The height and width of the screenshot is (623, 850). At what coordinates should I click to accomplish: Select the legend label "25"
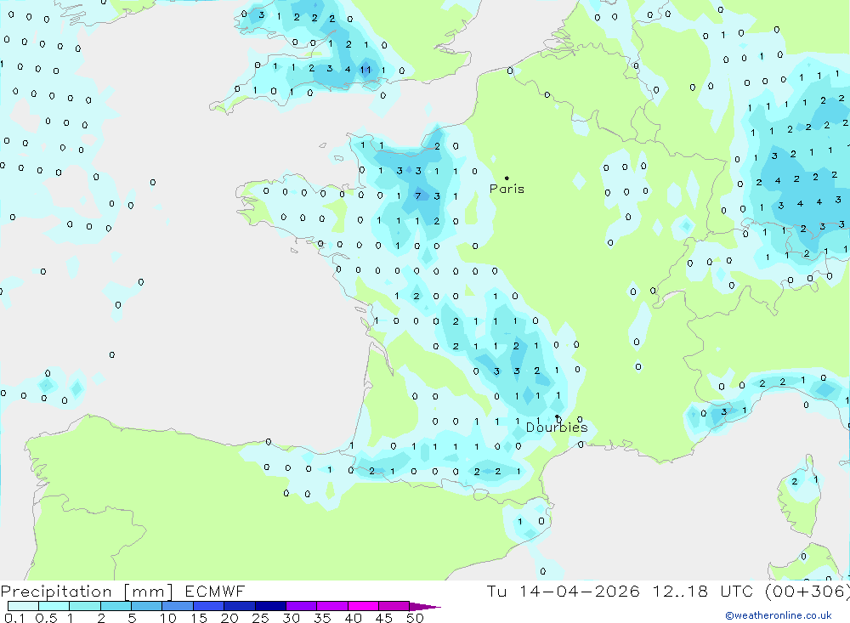260,618
